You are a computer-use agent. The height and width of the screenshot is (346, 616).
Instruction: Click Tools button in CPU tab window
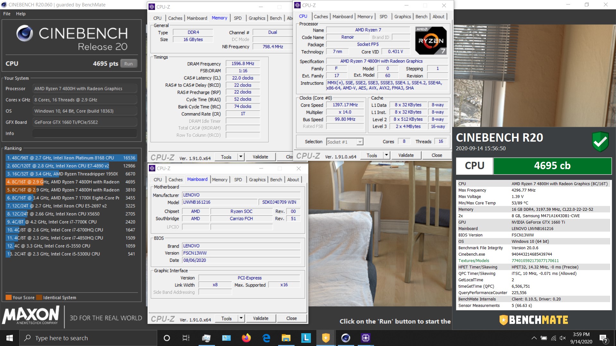click(372, 155)
